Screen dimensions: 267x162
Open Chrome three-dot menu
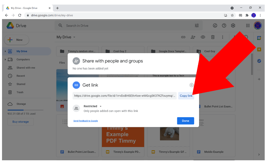tap(260, 15)
